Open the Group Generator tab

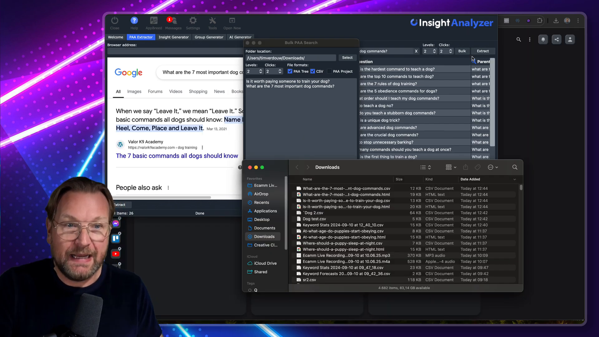tap(209, 37)
